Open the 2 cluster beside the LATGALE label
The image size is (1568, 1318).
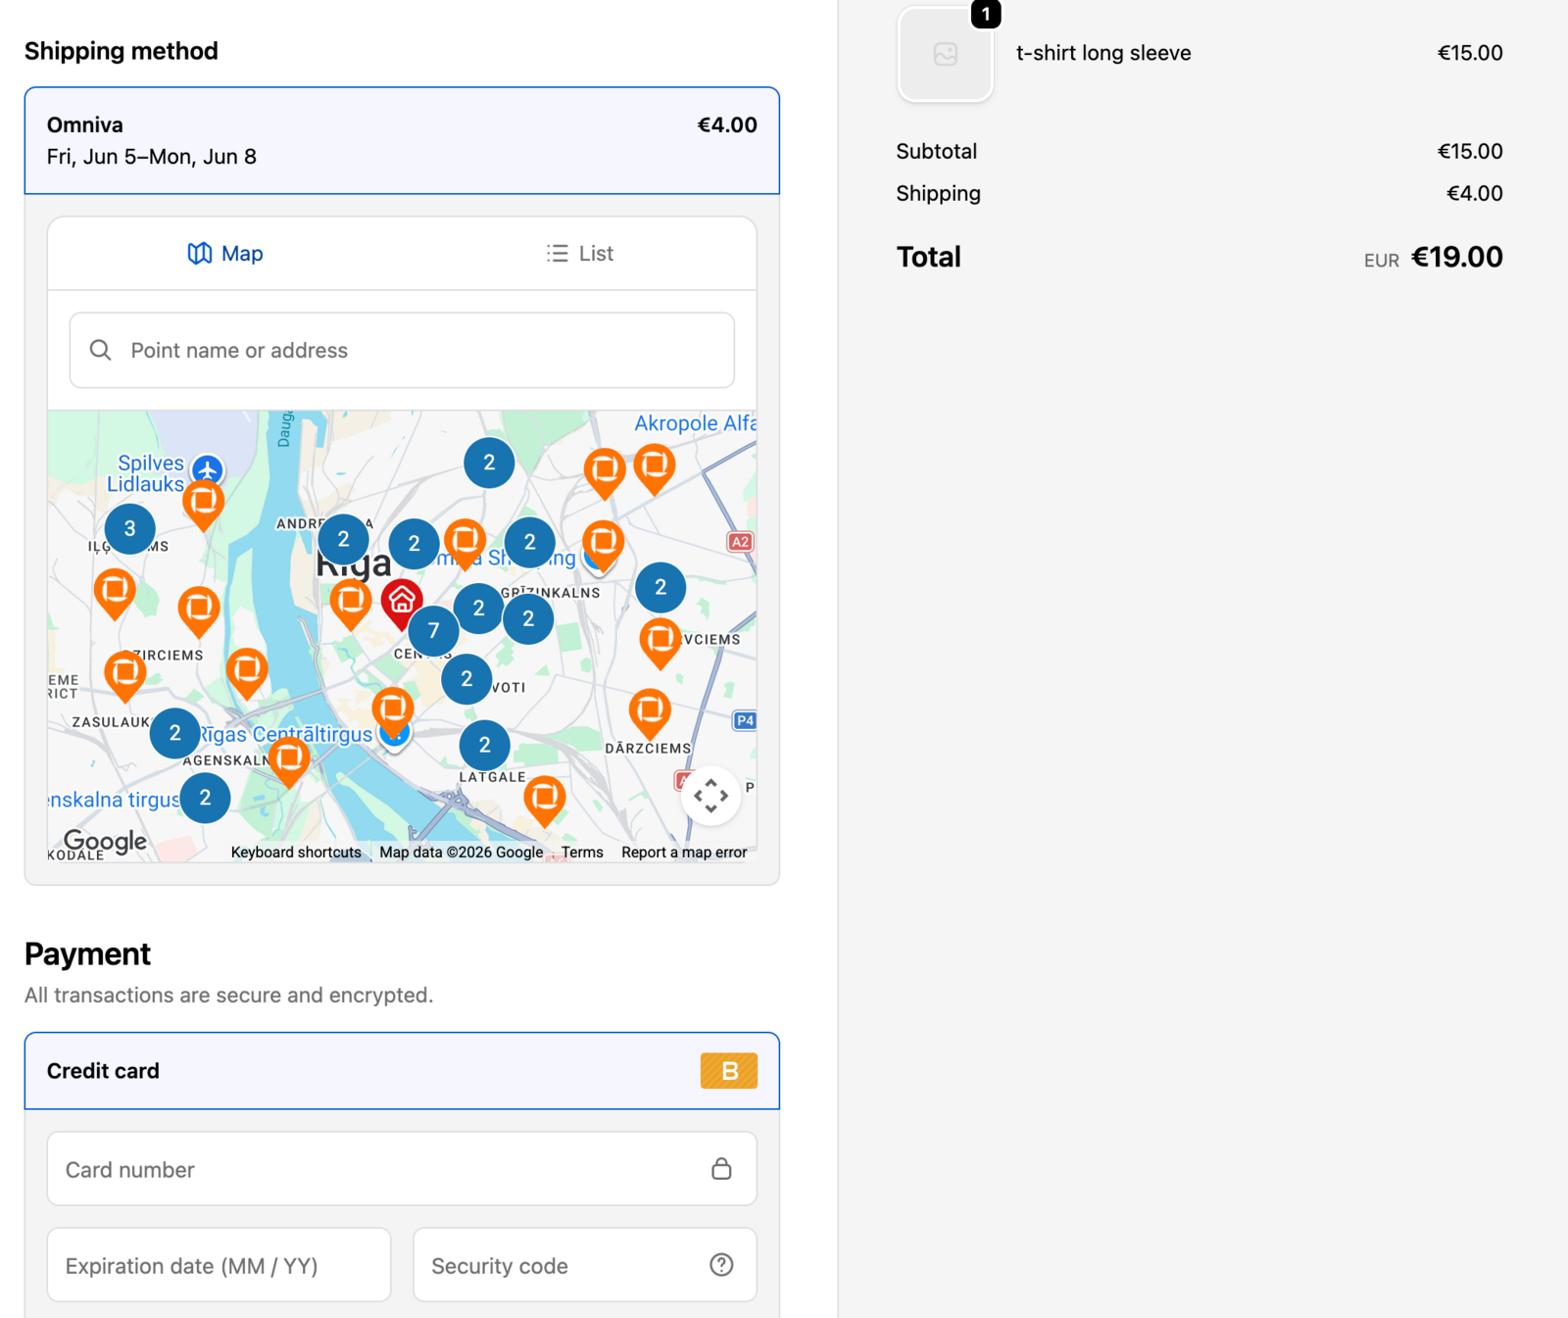pos(484,746)
